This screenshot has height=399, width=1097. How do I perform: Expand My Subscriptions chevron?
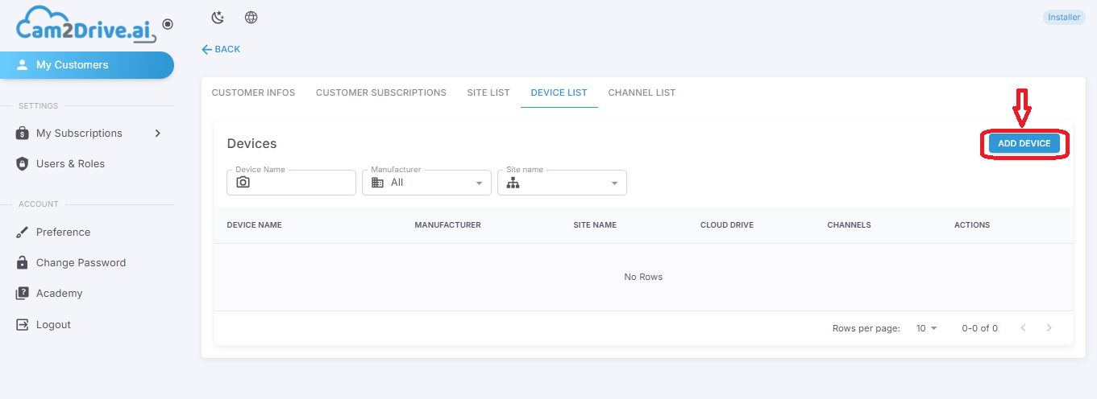click(x=158, y=134)
